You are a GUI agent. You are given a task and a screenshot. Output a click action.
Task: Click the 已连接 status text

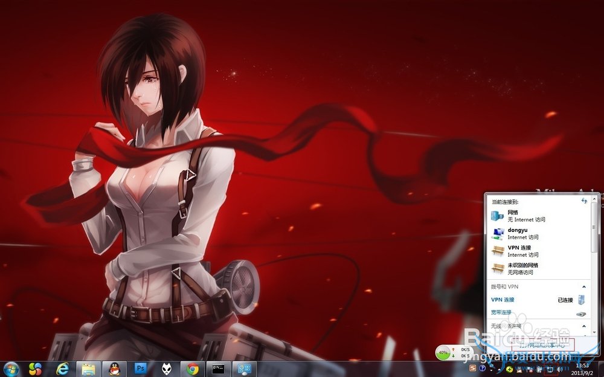coord(565,300)
